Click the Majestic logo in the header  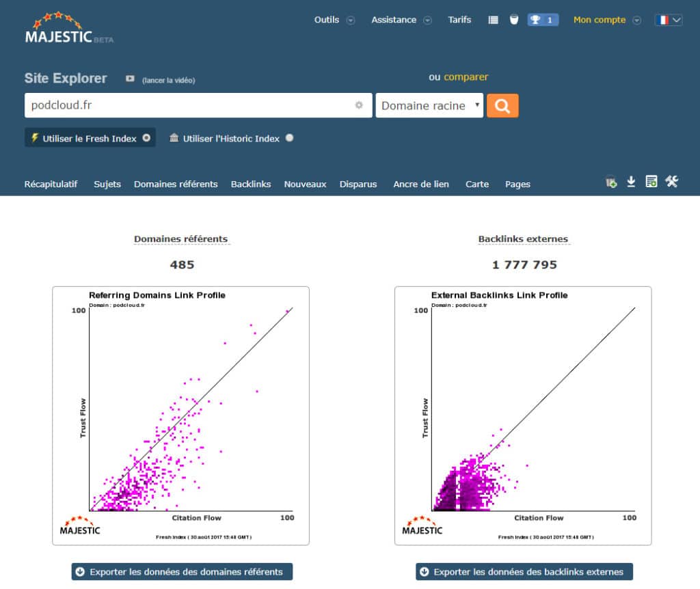69,27
